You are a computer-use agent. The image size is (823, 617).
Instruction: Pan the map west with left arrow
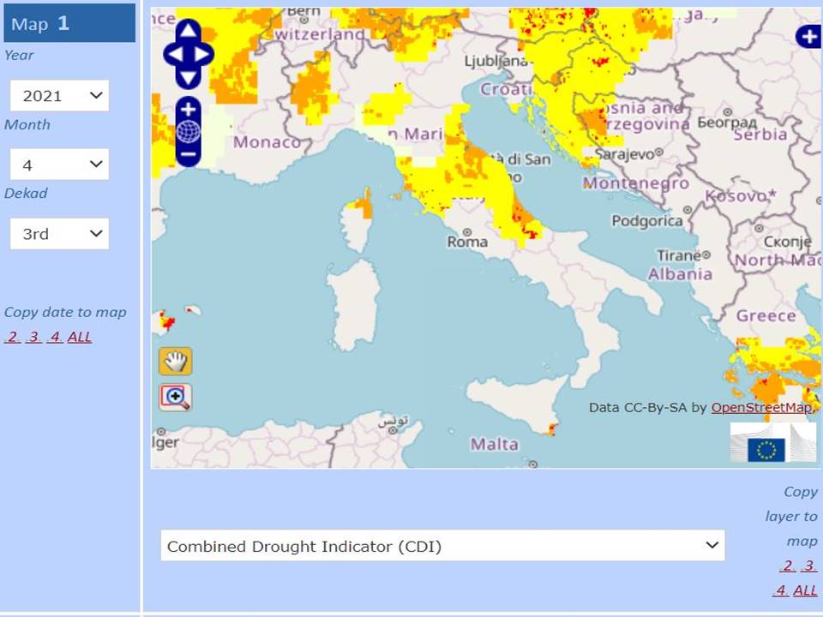tap(173, 55)
